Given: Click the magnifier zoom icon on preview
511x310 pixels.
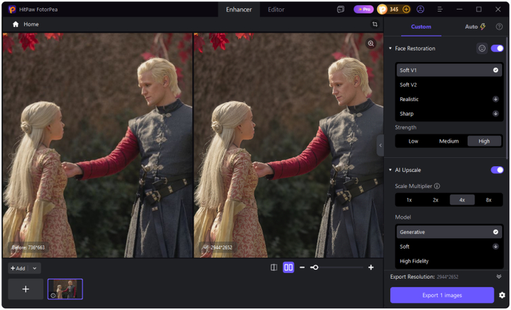Looking at the screenshot, I should (x=371, y=43).
